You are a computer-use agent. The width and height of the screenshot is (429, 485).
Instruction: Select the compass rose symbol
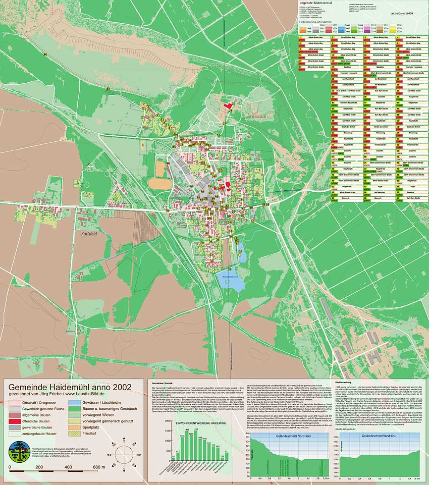pos(123,454)
